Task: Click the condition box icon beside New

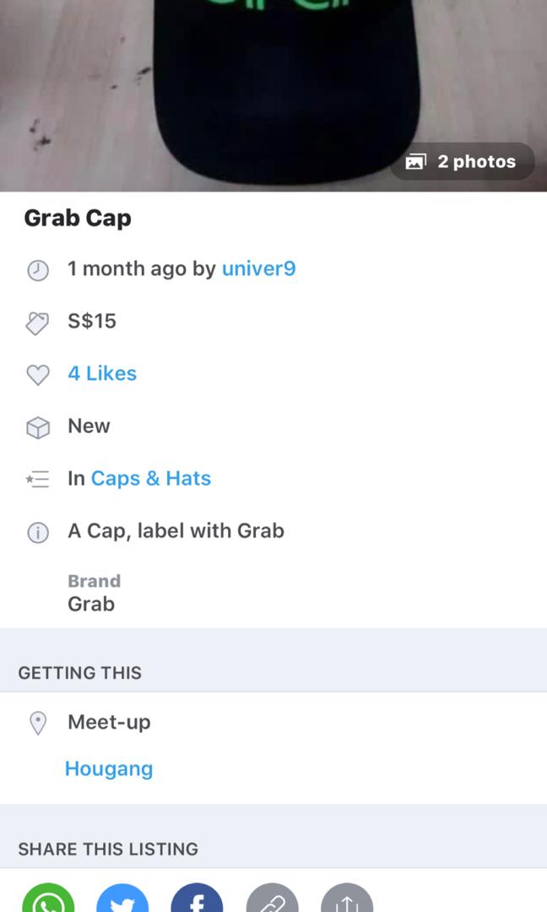Action: [38, 428]
